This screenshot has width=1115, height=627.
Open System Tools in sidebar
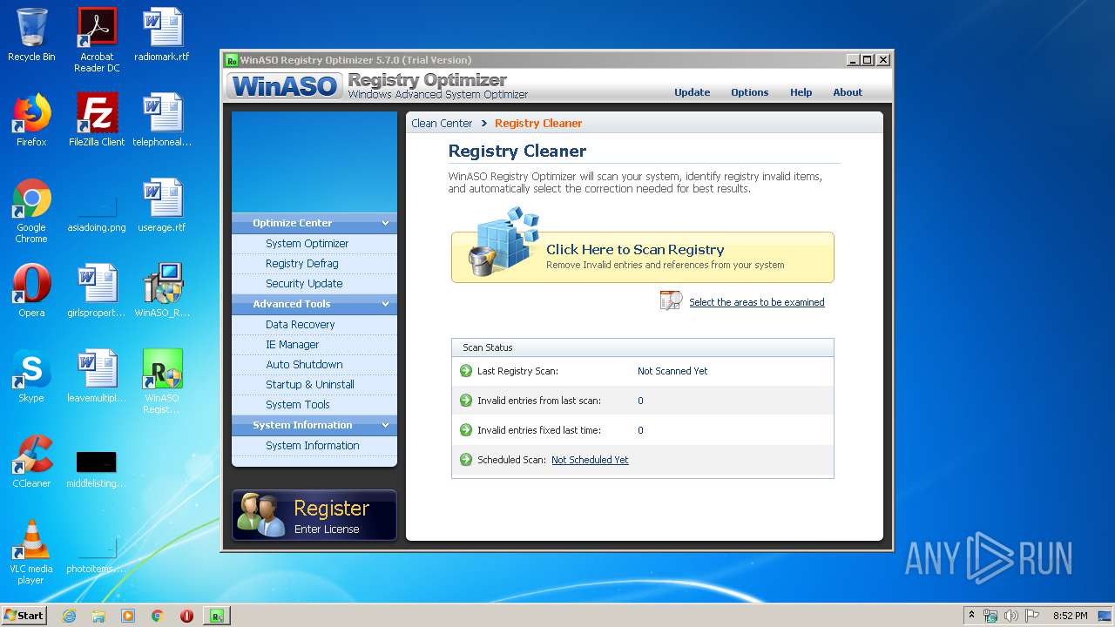(x=298, y=405)
